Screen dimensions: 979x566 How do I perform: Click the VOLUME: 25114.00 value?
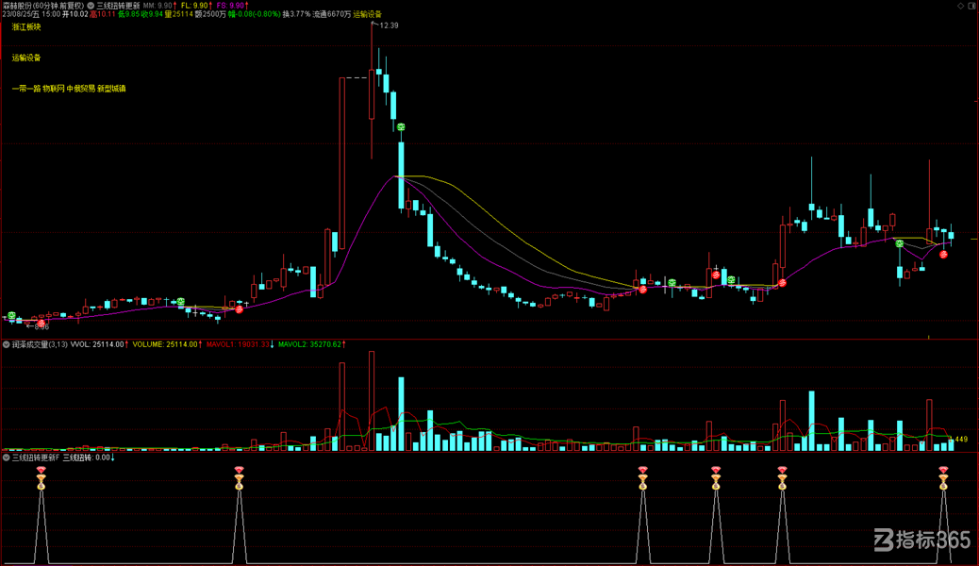click(167, 344)
